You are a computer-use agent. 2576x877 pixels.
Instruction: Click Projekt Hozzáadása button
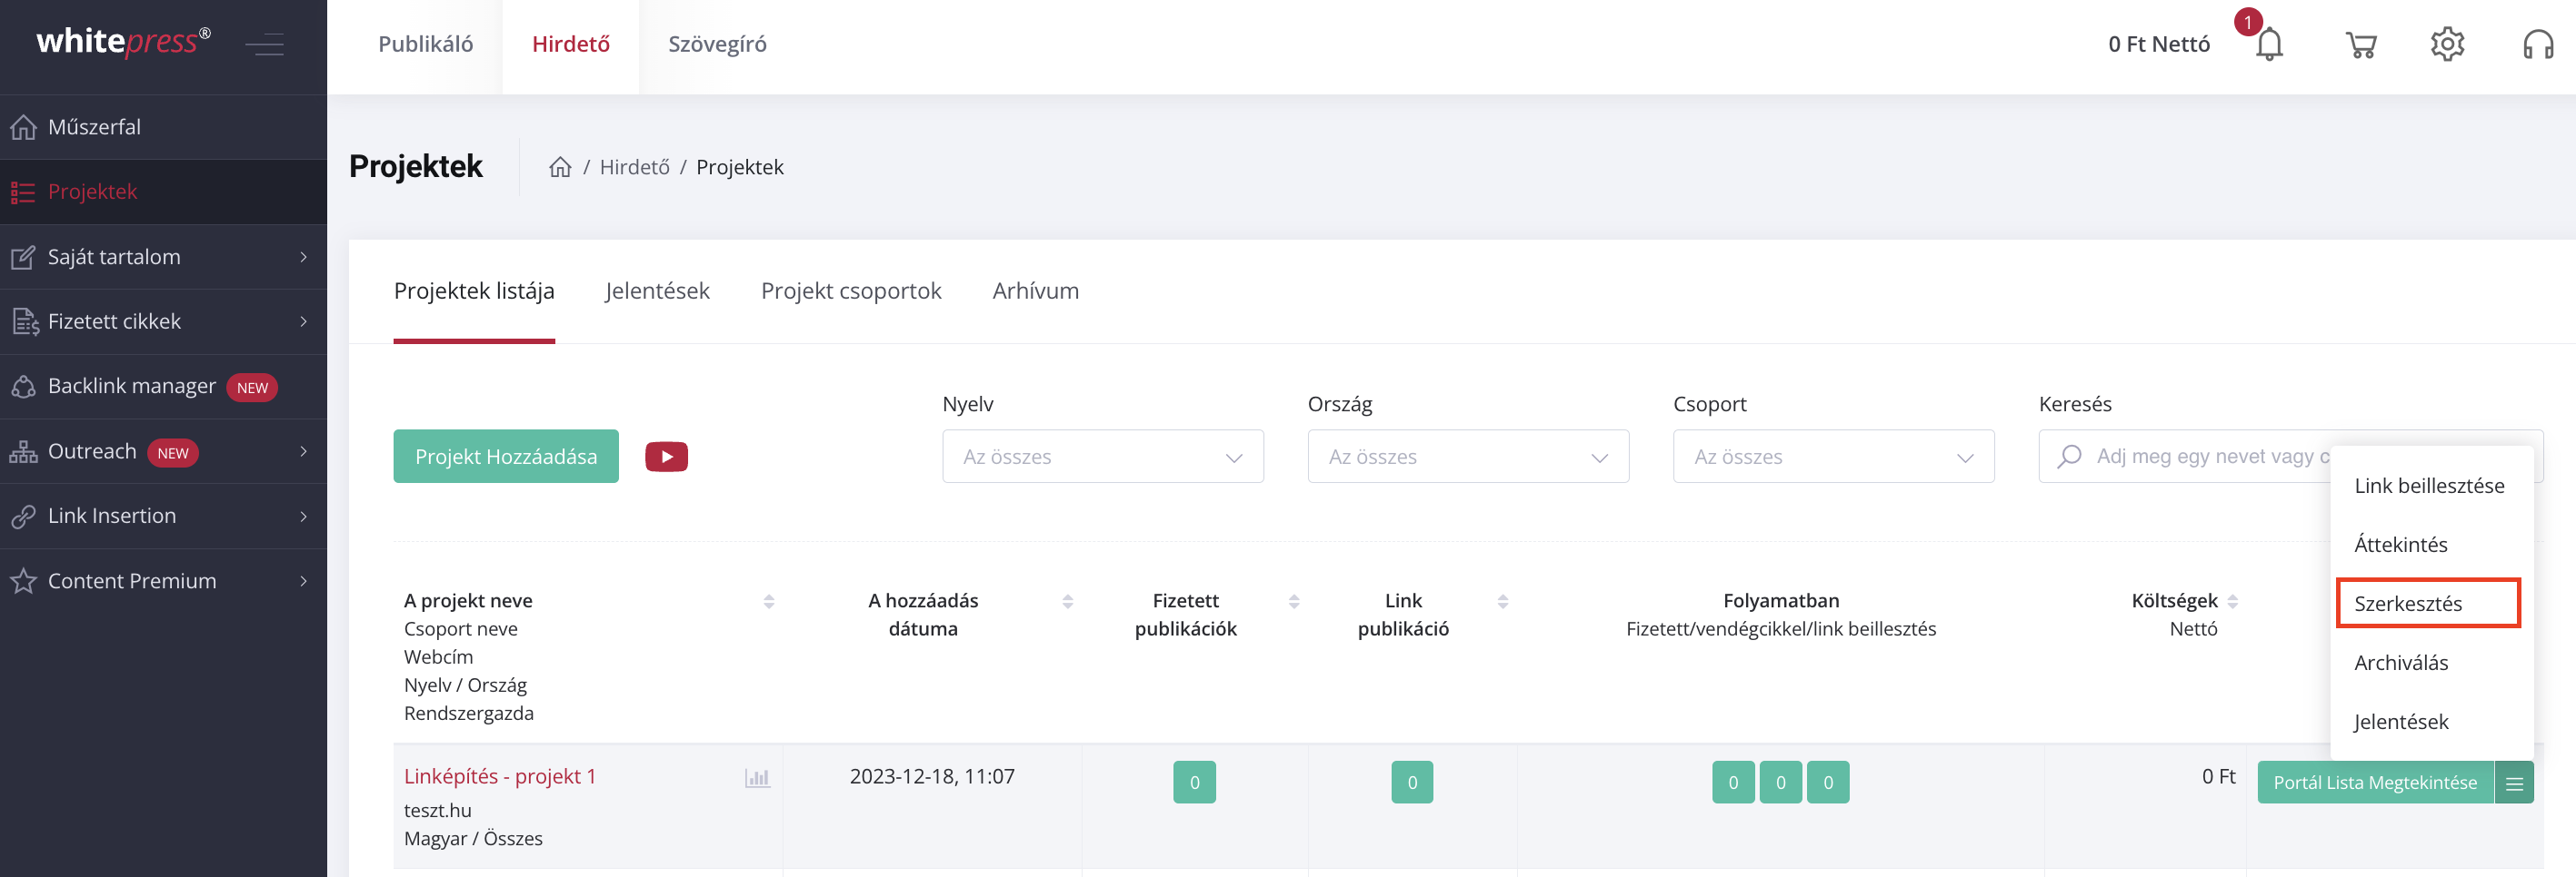pos(506,457)
